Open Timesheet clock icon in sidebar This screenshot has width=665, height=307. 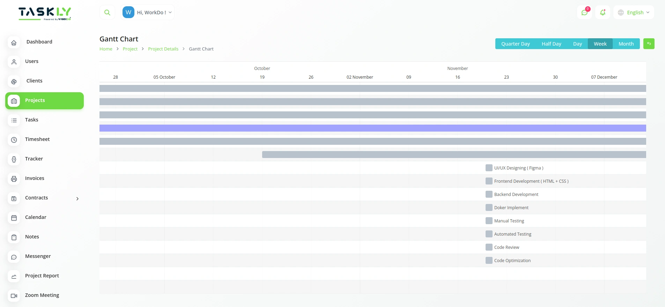14,140
